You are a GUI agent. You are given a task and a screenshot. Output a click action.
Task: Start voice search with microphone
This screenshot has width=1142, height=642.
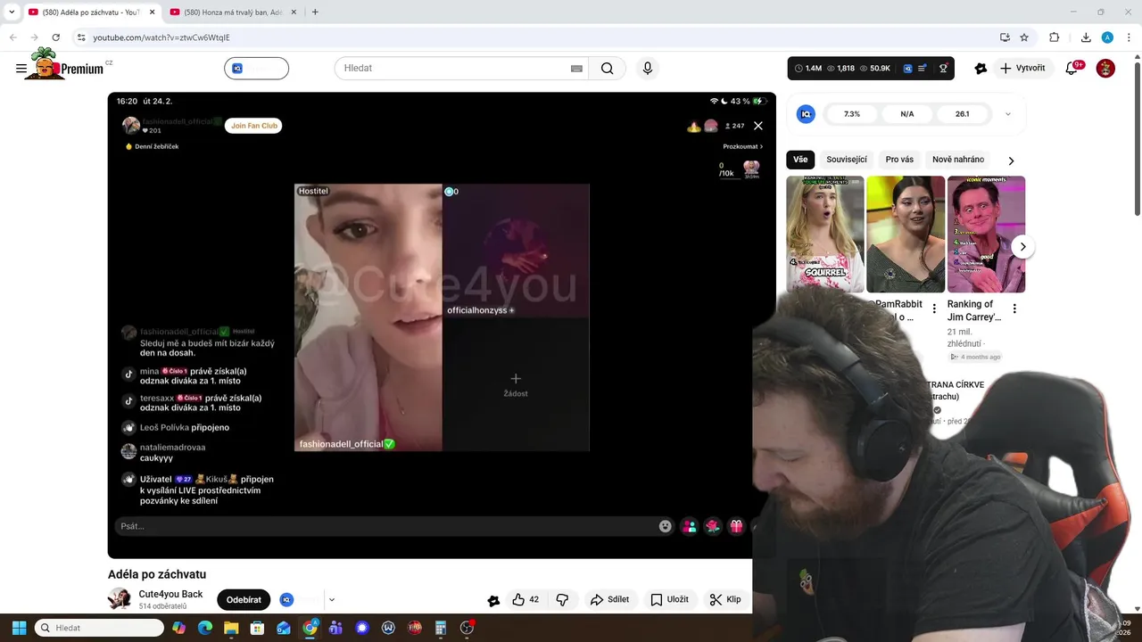[x=648, y=69]
